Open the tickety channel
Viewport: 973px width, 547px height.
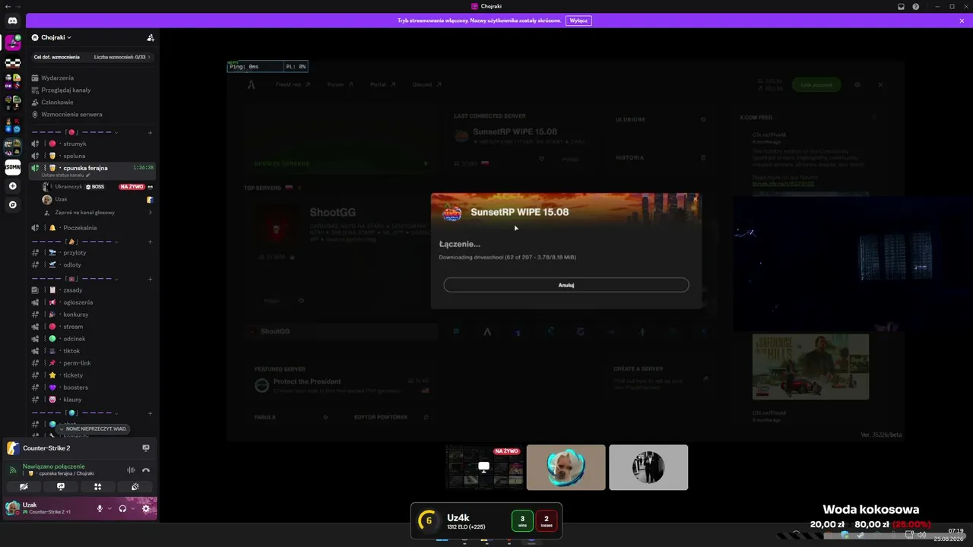[x=93, y=375]
